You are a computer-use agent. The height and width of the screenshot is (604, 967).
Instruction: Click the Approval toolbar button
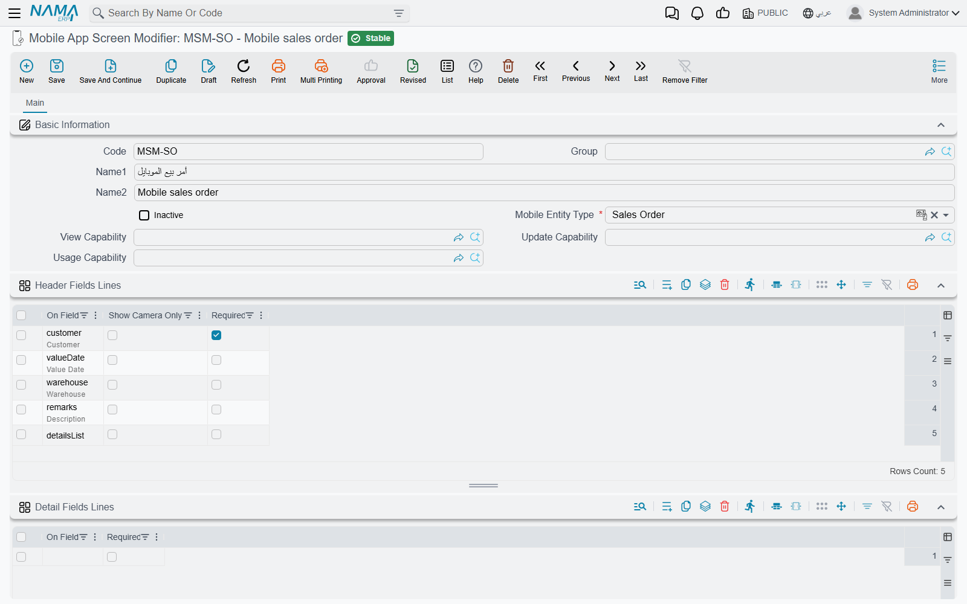[371, 71]
